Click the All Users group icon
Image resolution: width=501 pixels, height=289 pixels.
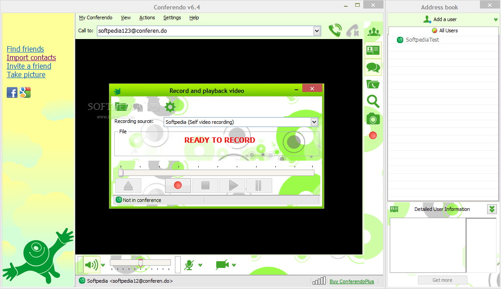pos(435,31)
